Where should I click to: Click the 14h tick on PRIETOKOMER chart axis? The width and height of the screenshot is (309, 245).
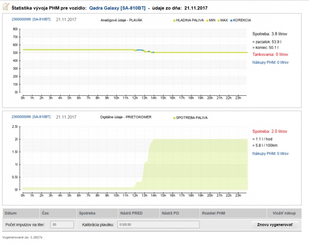(154, 196)
